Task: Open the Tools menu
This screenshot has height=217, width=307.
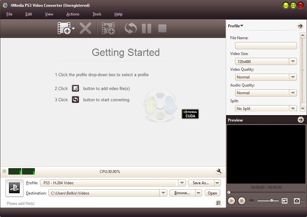Action: [97, 14]
